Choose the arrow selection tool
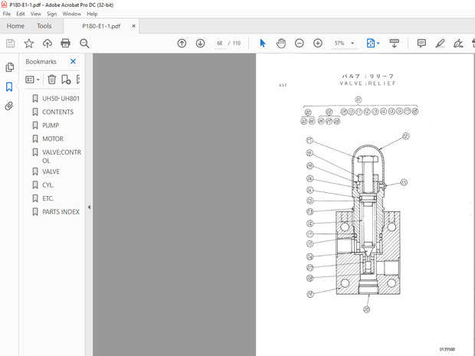Image resolution: width=475 pixels, height=356 pixels. (x=263, y=44)
